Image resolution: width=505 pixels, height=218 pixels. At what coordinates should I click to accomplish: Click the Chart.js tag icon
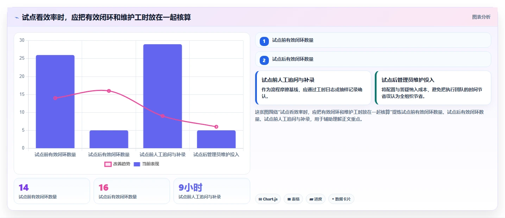pyautogui.click(x=260, y=199)
